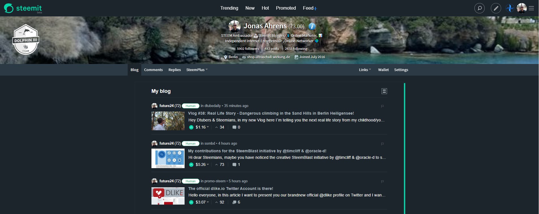Expand $5.26 payout details
This screenshot has height=214, width=539.
(202, 165)
